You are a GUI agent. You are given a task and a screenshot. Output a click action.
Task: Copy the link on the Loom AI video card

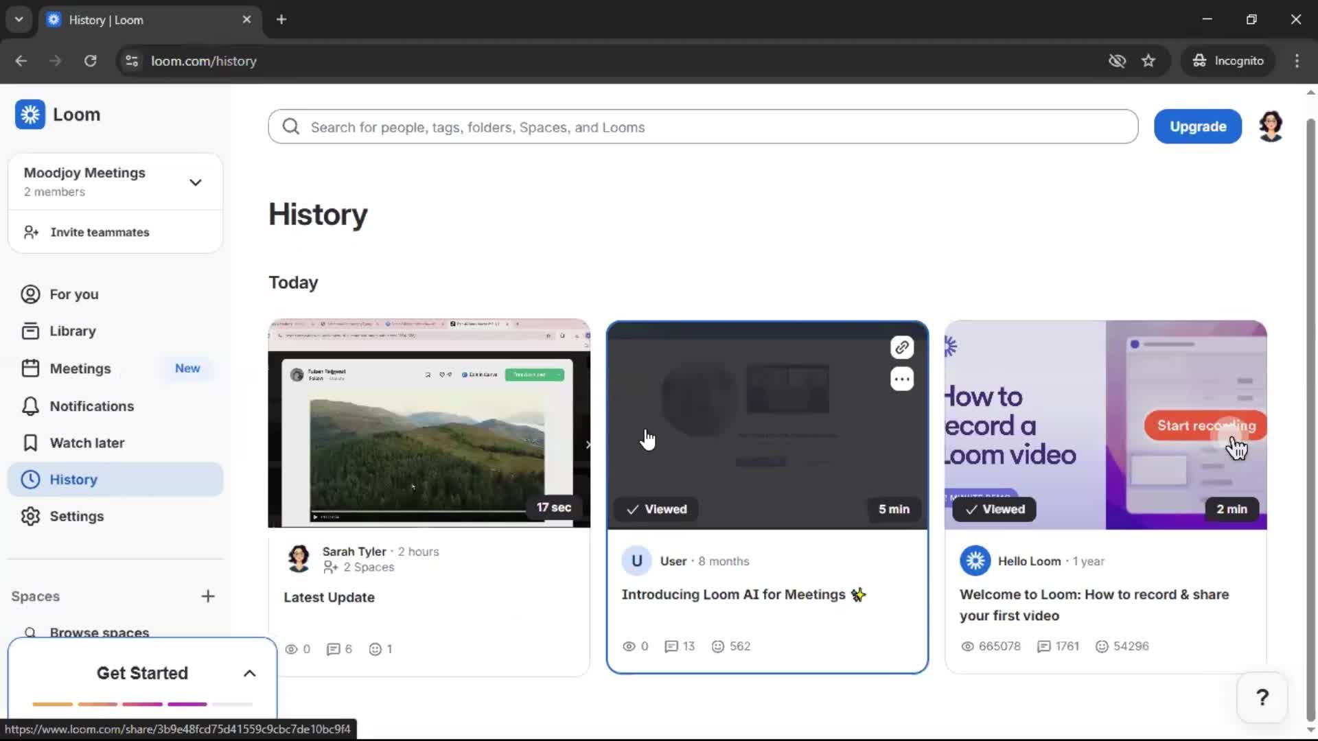pyautogui.click(x=902, y=347)
